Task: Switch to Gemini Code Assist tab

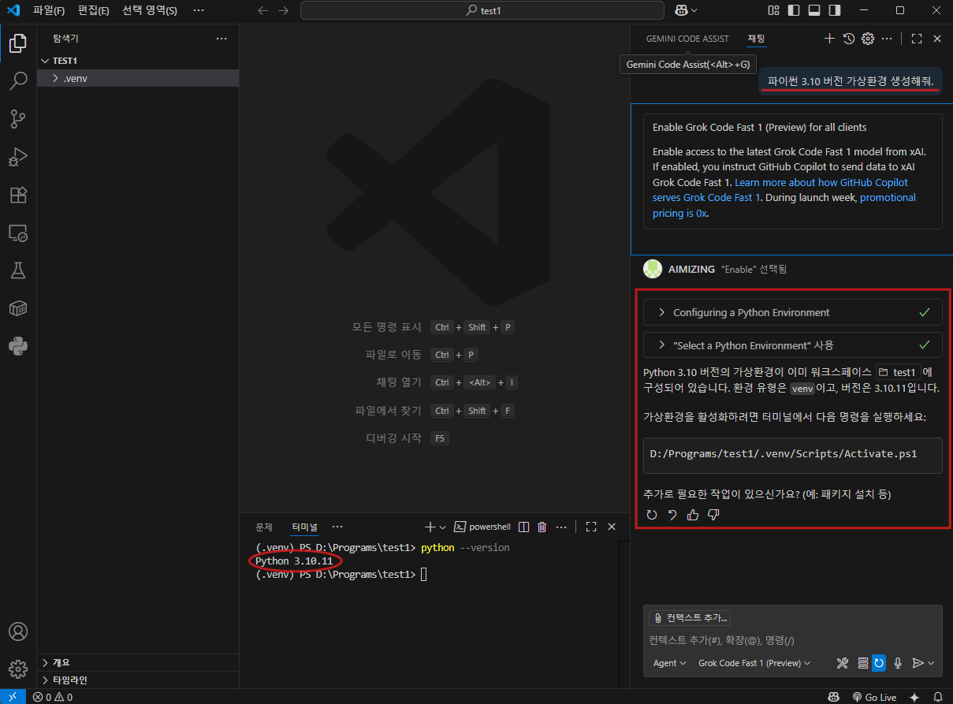Action: [687, 39]
